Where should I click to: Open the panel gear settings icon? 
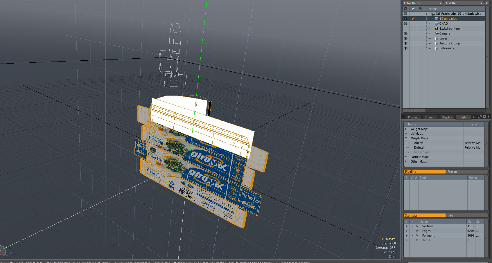click(484, 117)
